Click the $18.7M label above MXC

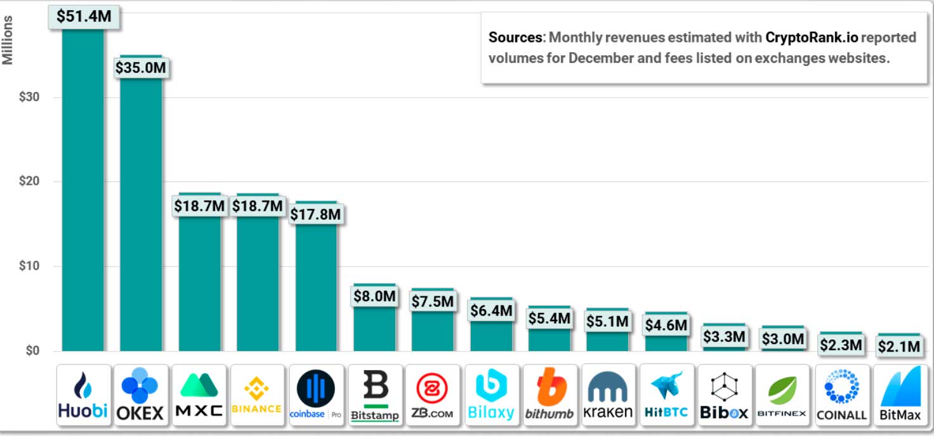coord(200,206)
